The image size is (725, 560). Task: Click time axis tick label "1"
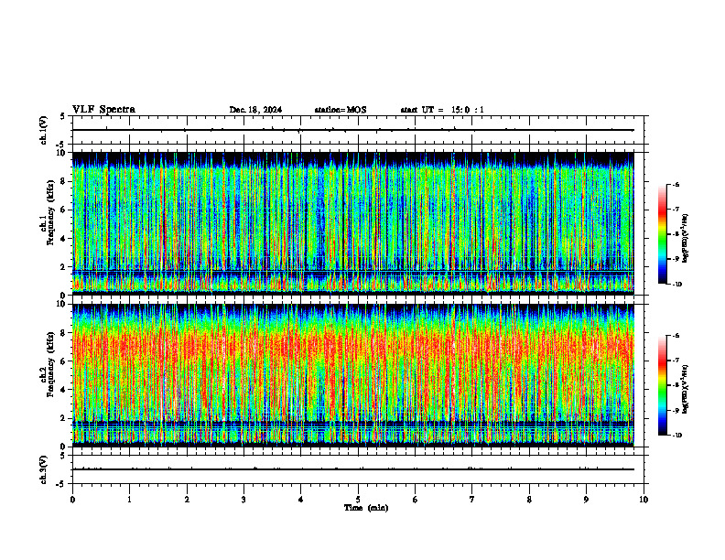pos(129,500)
